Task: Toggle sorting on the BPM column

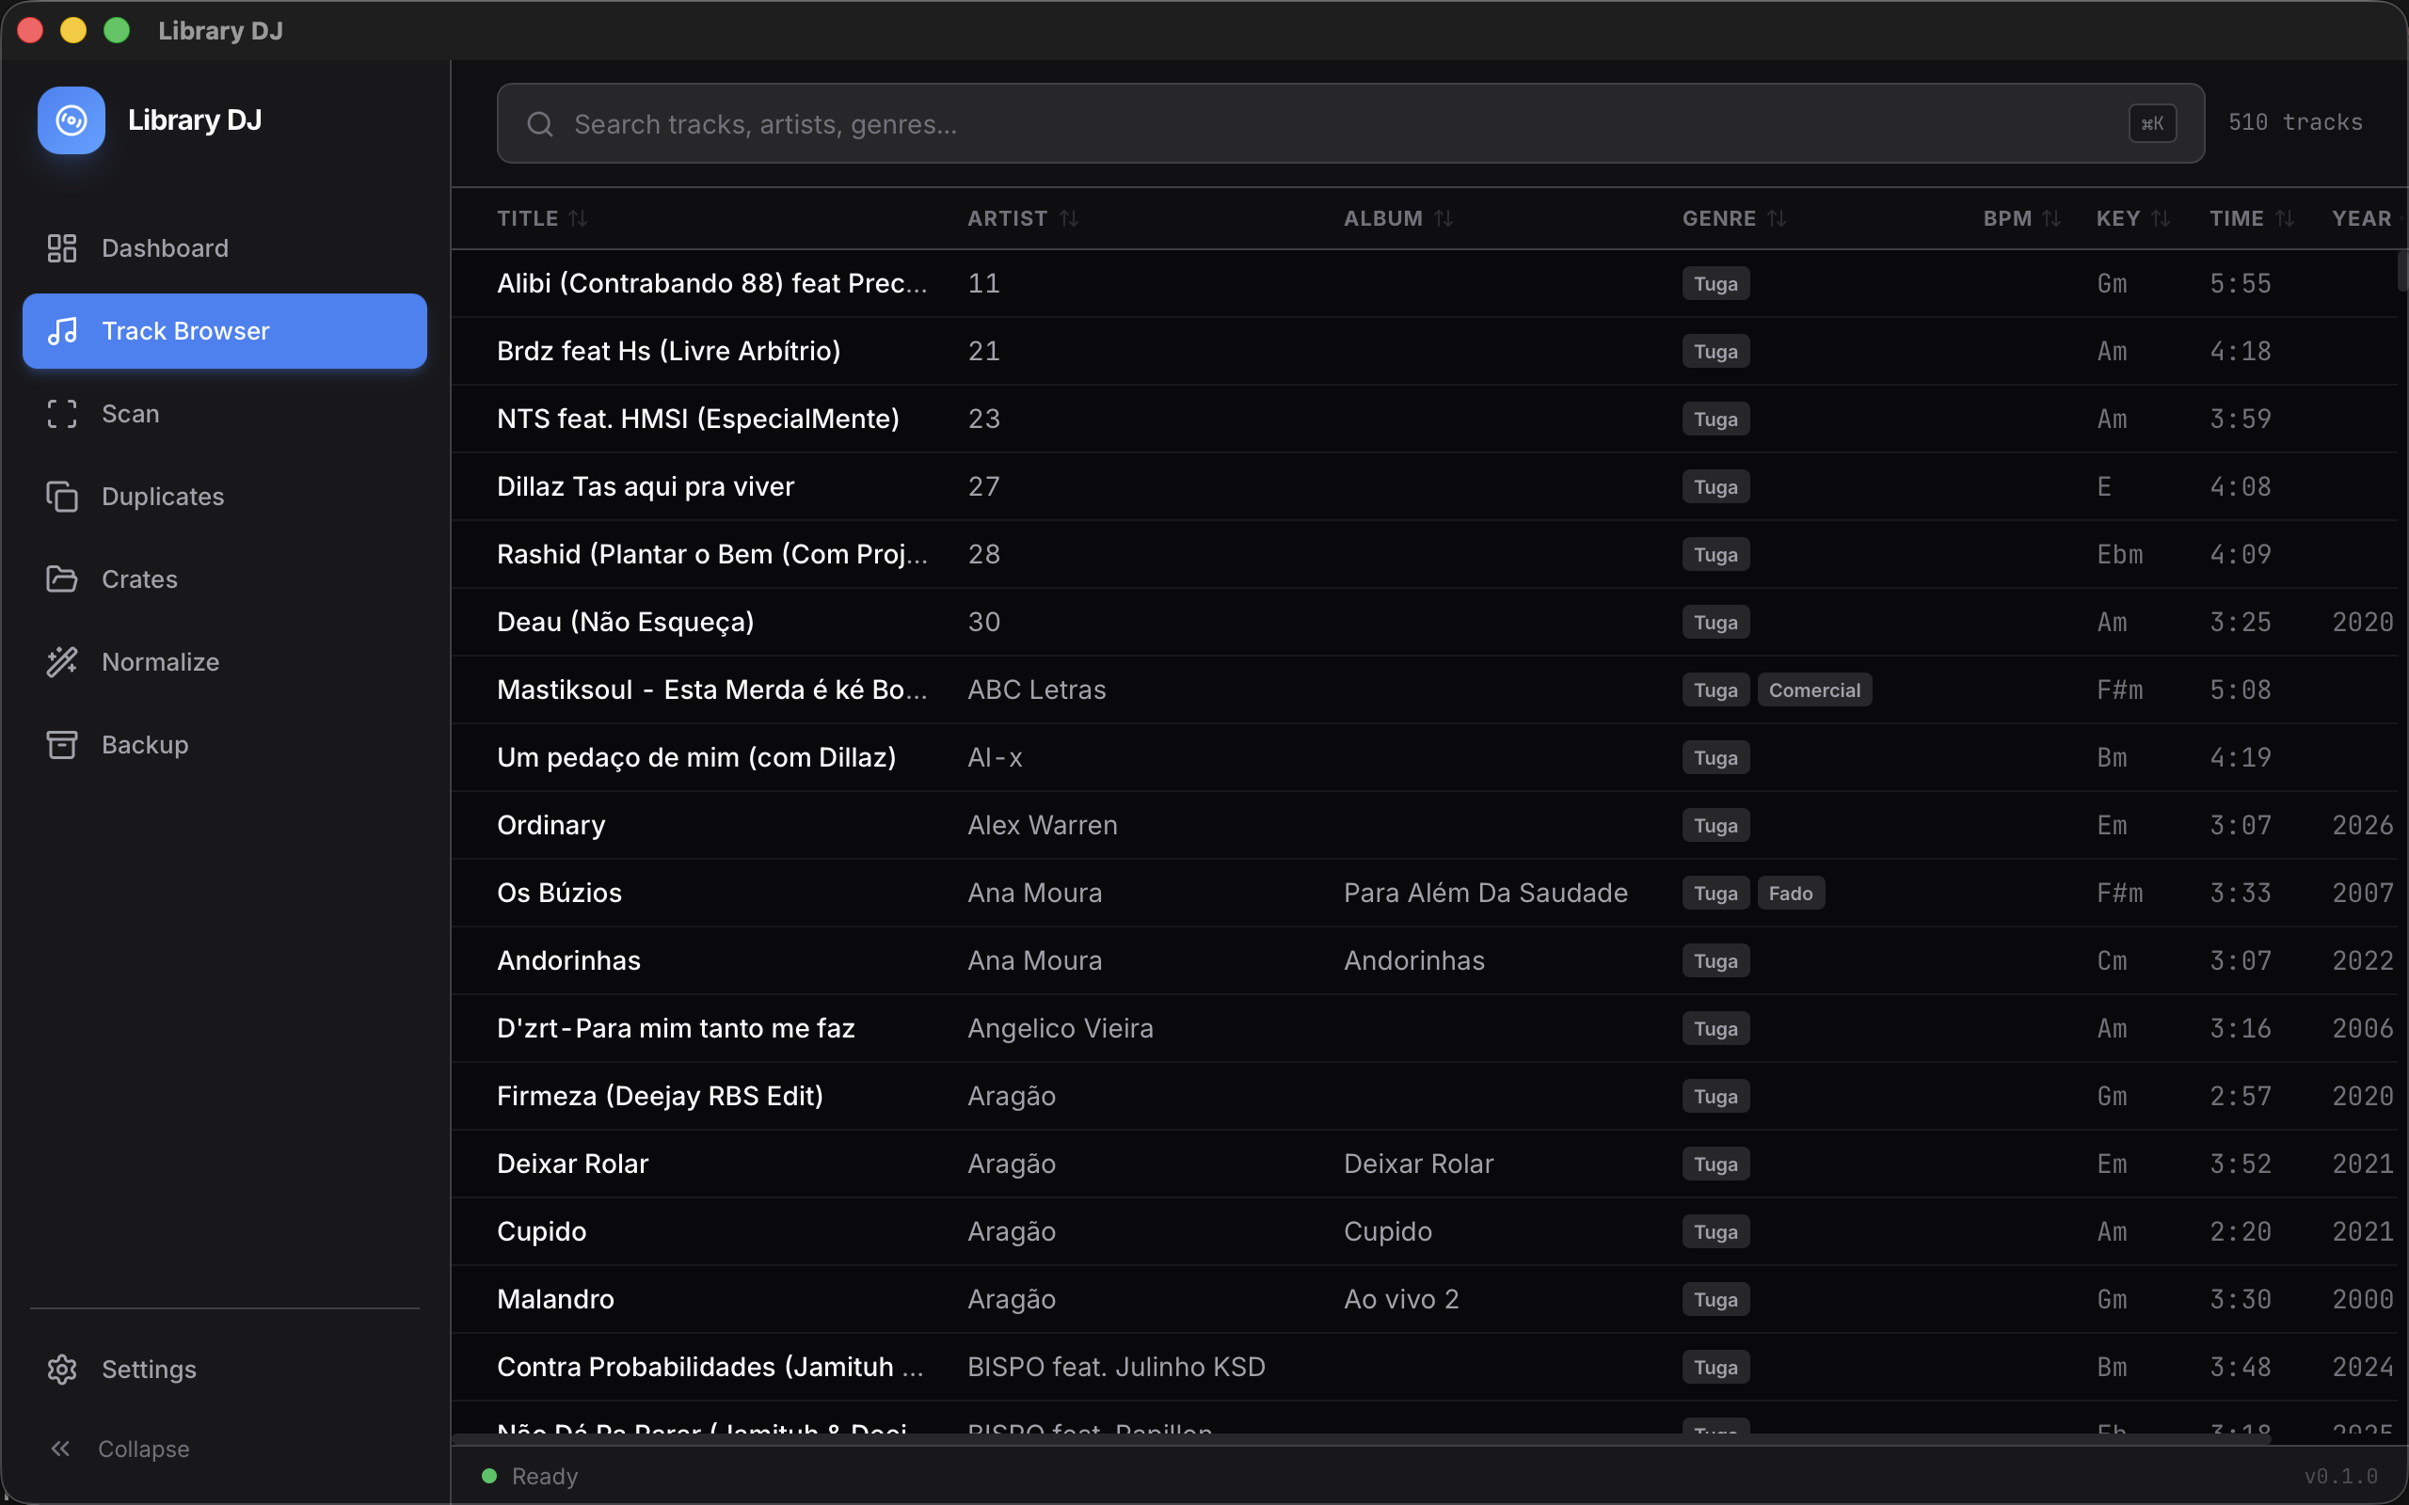Action: click(x=2052, y=218)
